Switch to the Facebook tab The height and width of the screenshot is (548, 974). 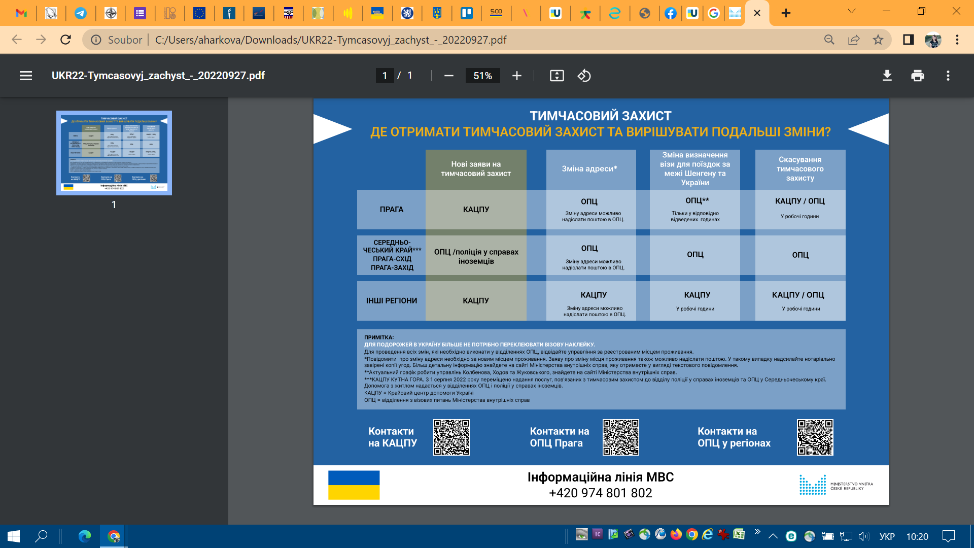(670, 13)
